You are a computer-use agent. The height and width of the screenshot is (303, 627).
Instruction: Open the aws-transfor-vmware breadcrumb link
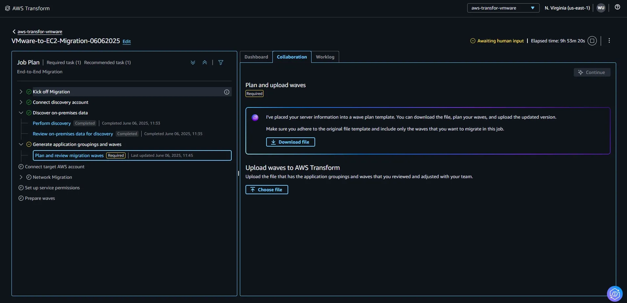40,32
